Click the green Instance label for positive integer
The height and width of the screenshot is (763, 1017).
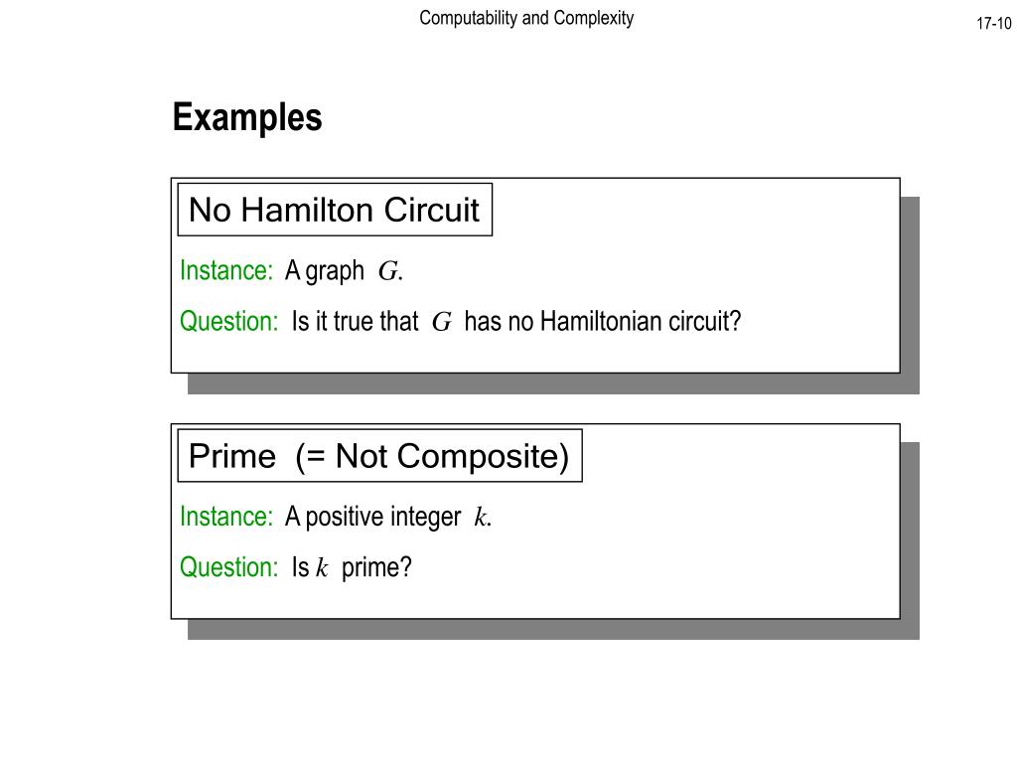click(x=226, y=517)
